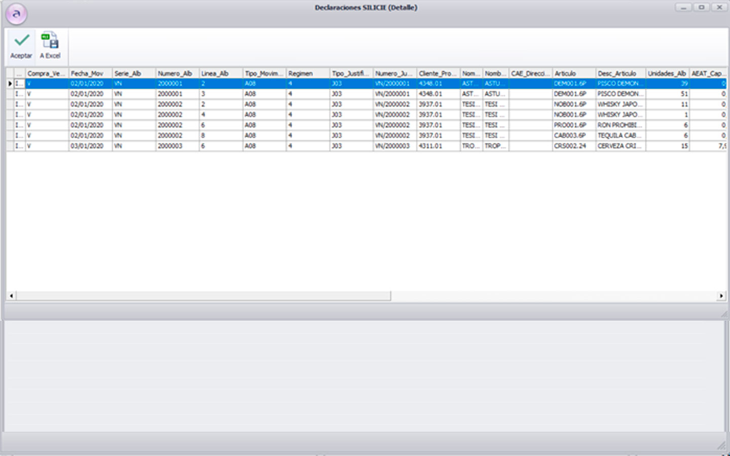Sort by Numero_Alb column header

177,73
